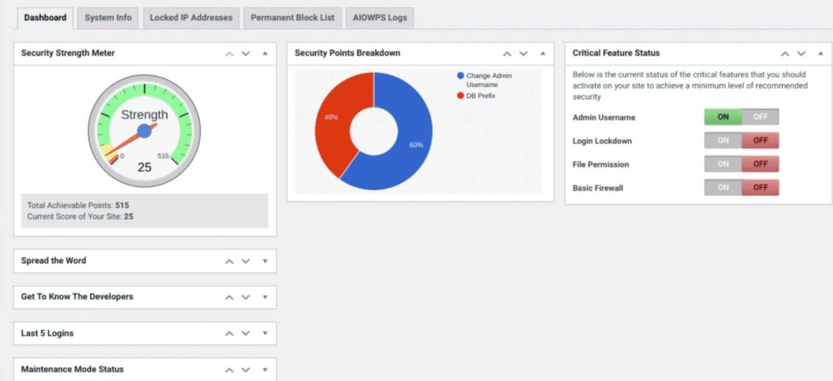Turn on the Login Lockdown switch
The image size is (833, 381).
723,140
